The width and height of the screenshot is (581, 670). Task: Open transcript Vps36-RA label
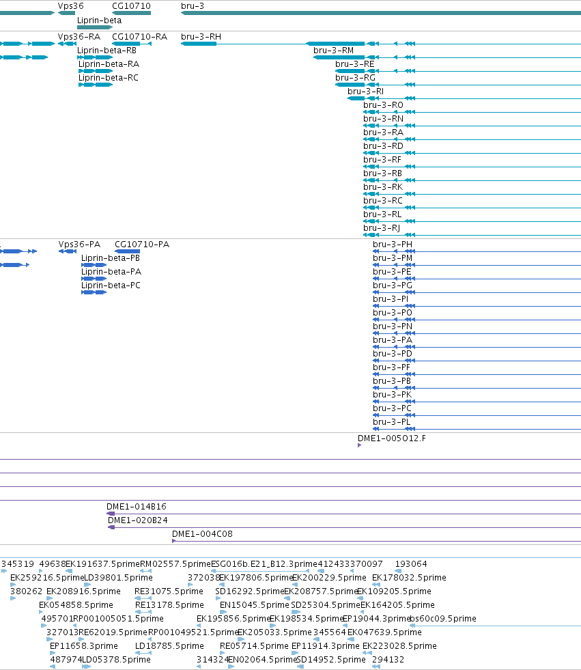79,37
